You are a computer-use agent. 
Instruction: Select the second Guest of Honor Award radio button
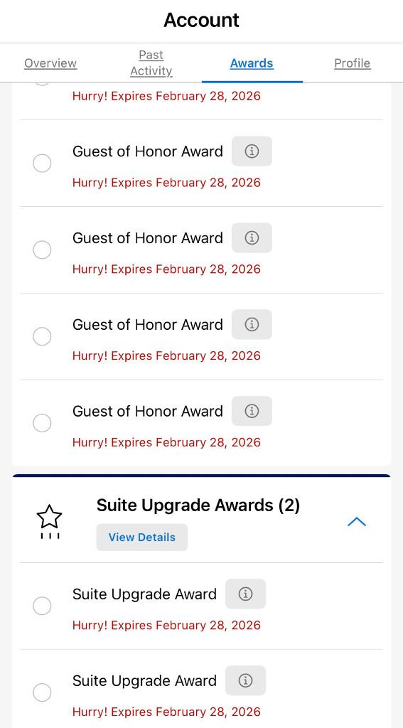[x=42, y=250]
